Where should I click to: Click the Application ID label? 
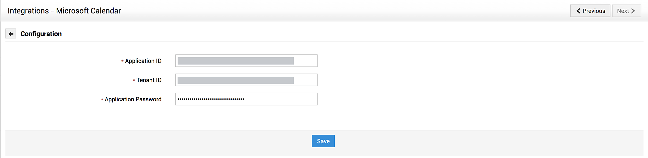coord(143,61)
